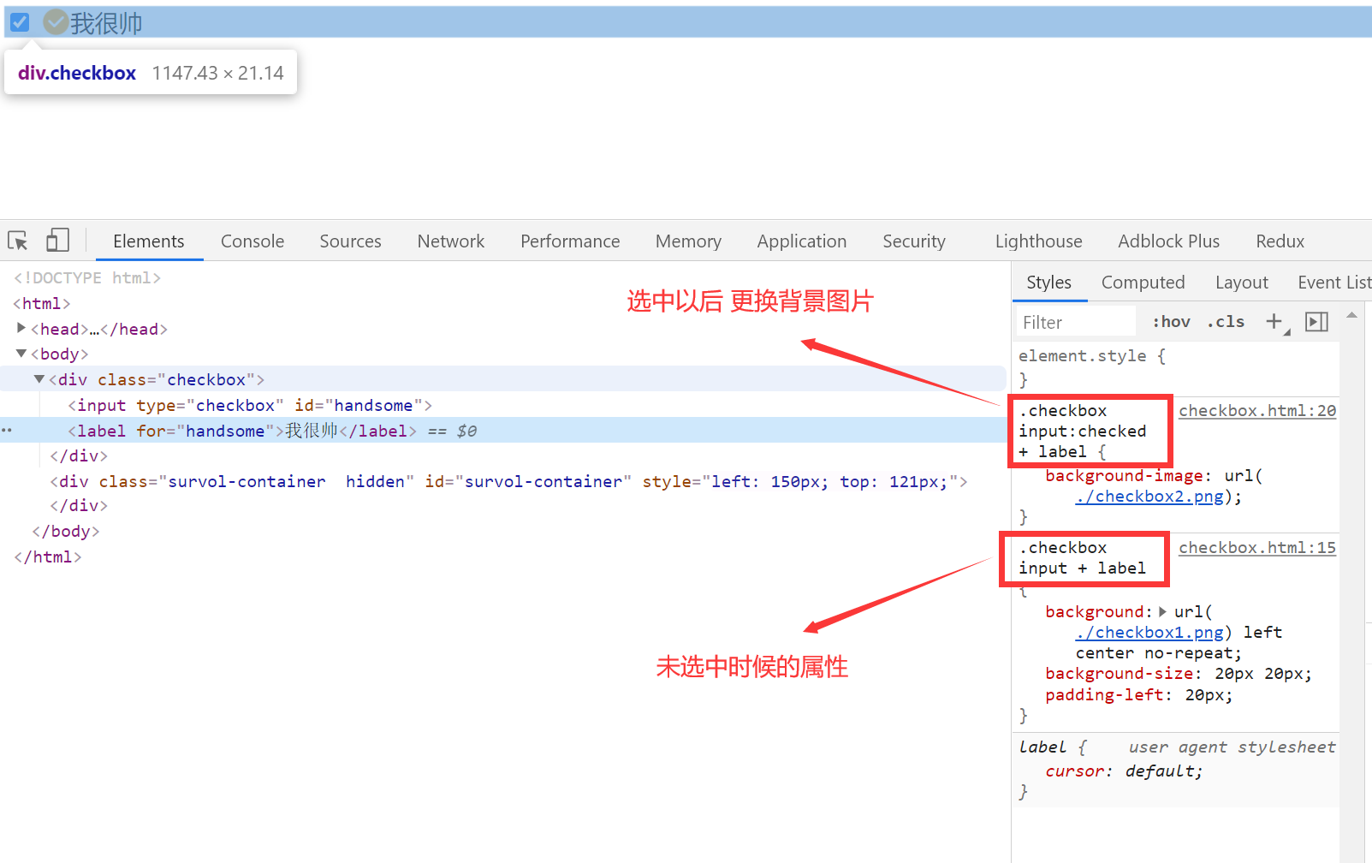Open the checkbox2.png image link
The height and width of the screenshot is (863, 1372).
point(1149,497)
